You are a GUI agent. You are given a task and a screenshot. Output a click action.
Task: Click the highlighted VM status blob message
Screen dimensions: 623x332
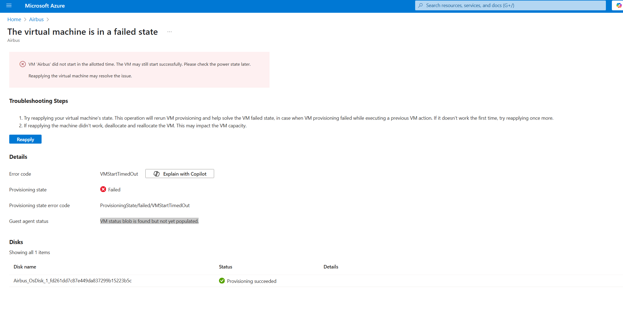149,221
